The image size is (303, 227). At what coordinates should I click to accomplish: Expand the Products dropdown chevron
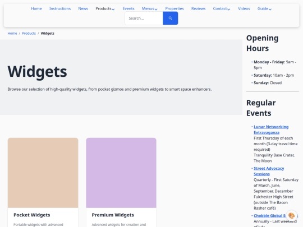[x=113, y=9]
